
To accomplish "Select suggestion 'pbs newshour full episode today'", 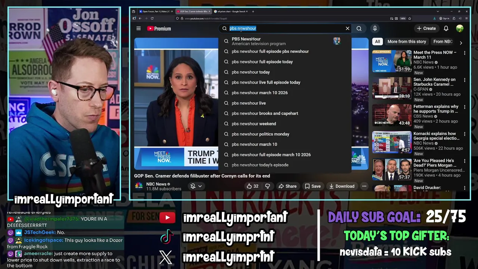I will tap(285, 62).
